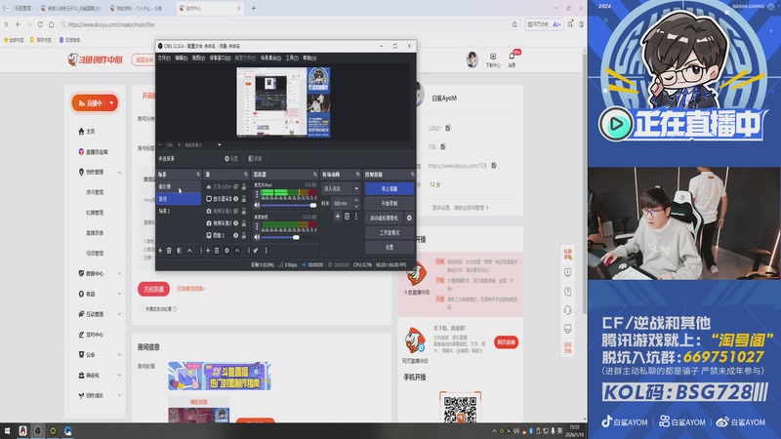Hide the second video capture source
The width and height of the screenshot is (781, 439).
click(235, 223)
